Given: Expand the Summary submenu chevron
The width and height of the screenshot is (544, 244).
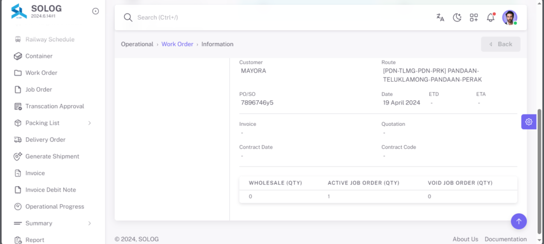Looking at the screenshot, I should 89,223.
